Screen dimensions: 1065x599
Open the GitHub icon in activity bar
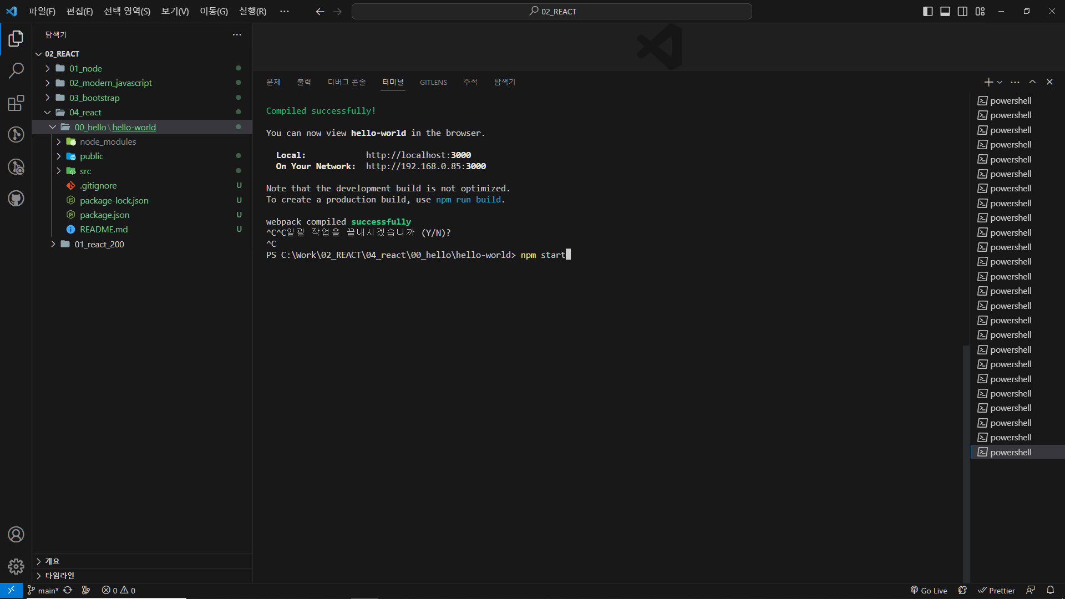pos(16,199)
